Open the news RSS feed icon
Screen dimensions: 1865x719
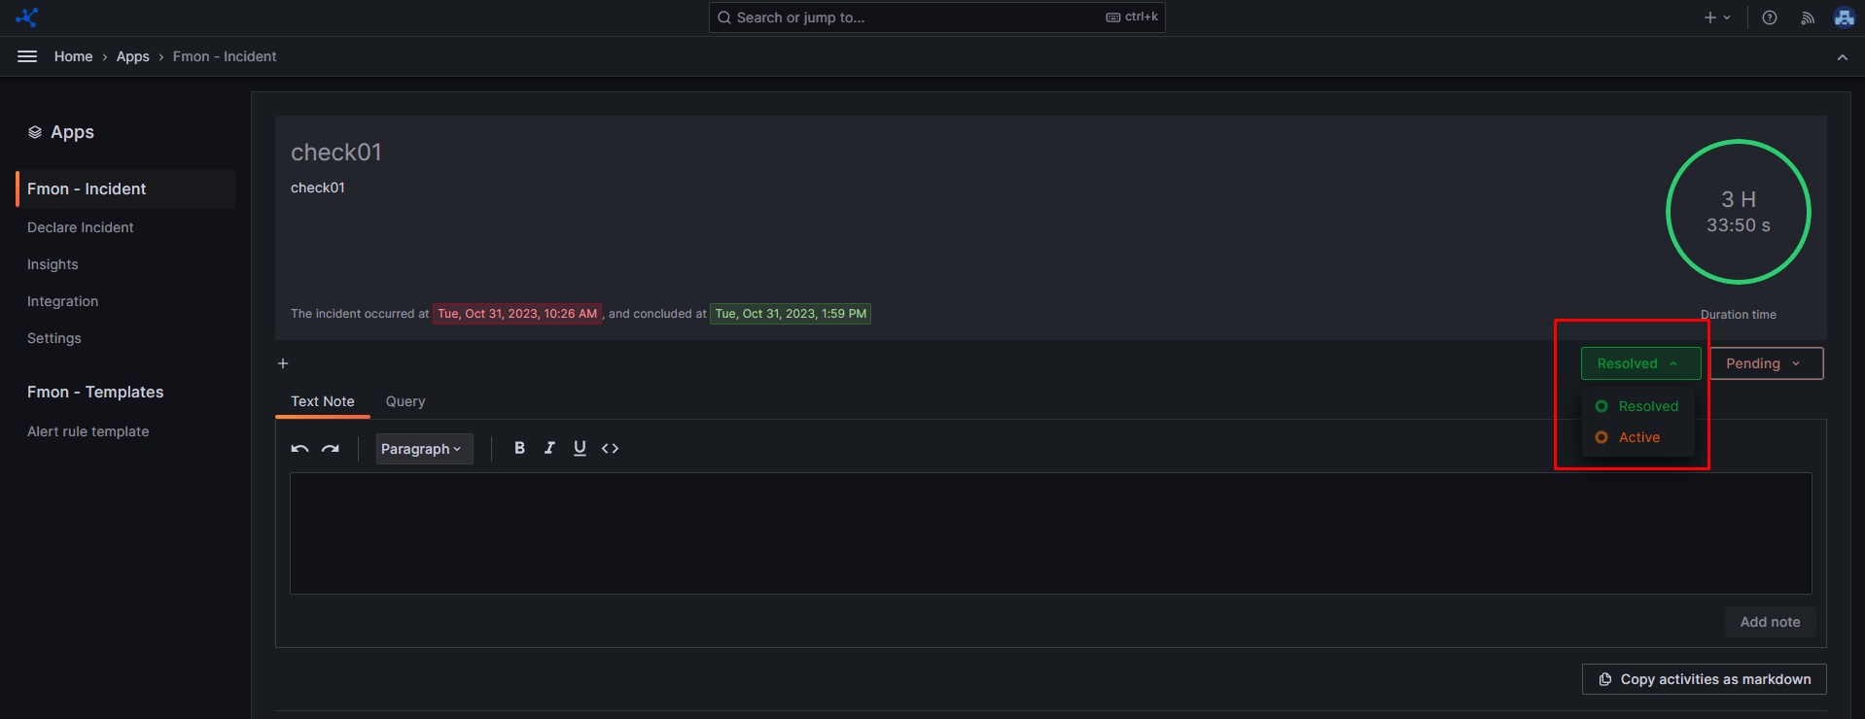click(x=1808, y=17)
